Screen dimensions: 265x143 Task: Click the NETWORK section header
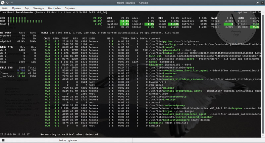pos(6,32)
